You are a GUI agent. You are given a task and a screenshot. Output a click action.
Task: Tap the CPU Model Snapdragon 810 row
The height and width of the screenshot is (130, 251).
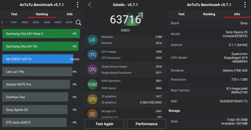click(x=209, y=58)
